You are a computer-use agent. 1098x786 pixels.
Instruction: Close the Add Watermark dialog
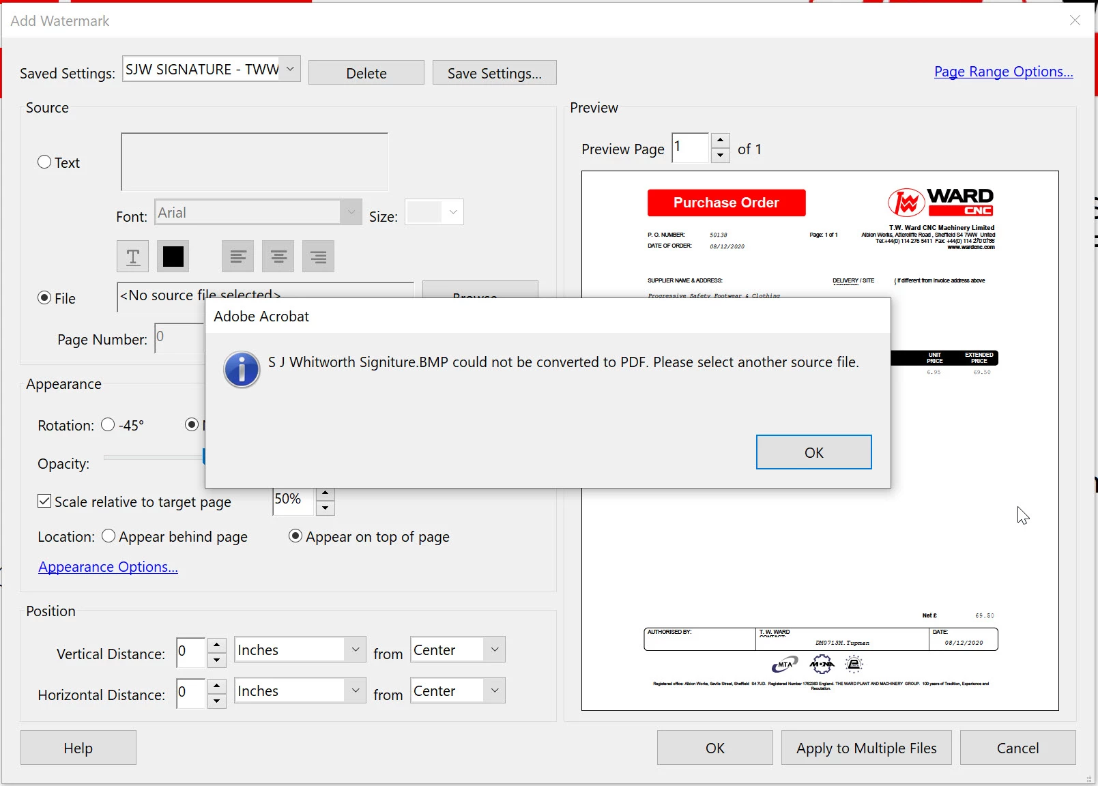point(1075,20)
